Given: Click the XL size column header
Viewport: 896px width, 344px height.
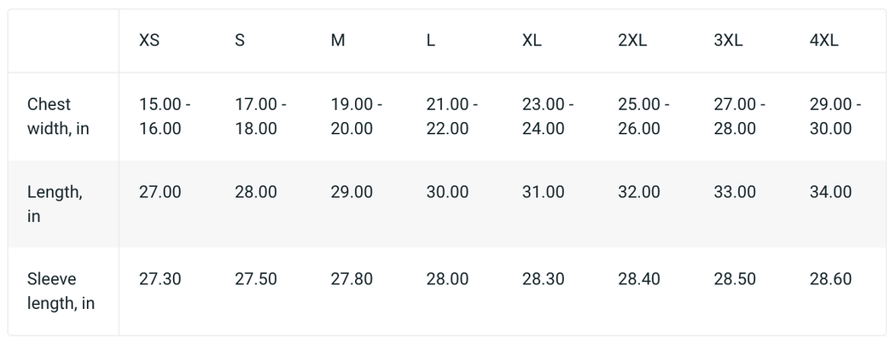Looking at the screenshot, I should coord(532,41).
